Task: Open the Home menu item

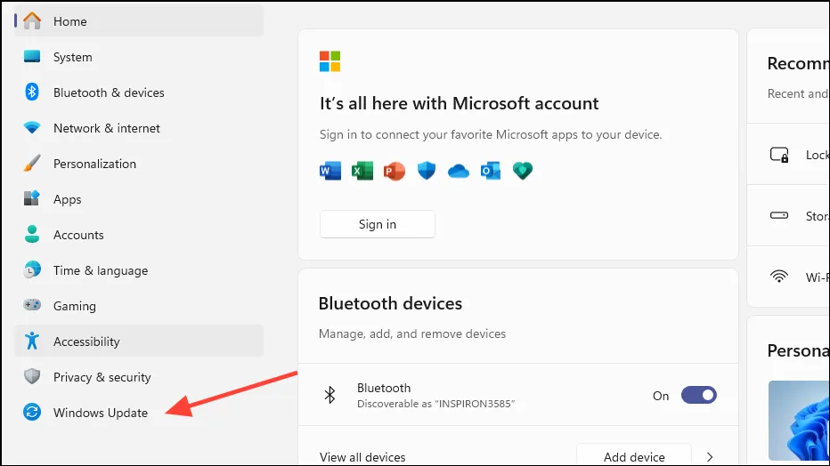Action: tap(139, 21)
